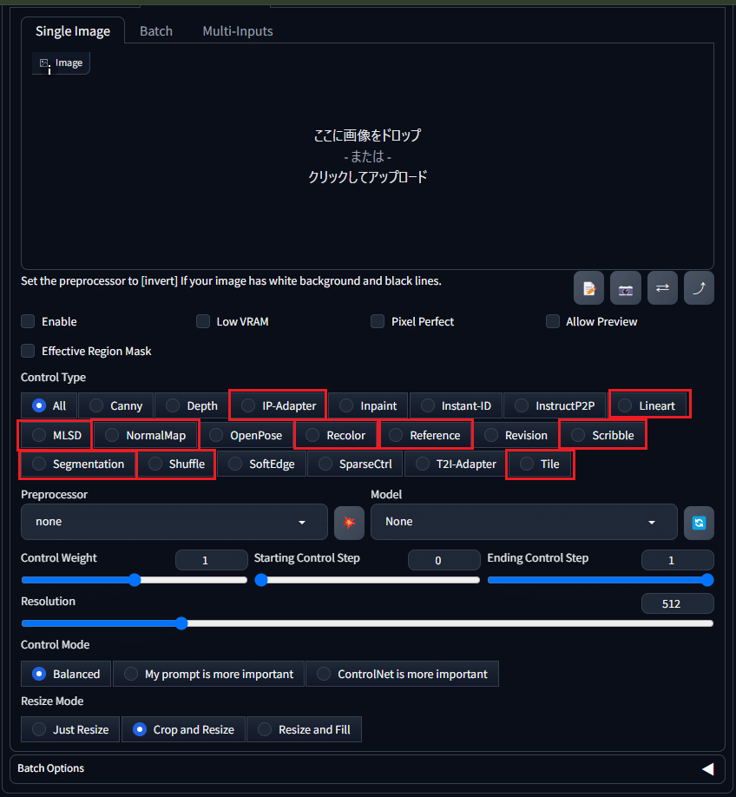Click the Resolution 512 value field

(678, 603)
